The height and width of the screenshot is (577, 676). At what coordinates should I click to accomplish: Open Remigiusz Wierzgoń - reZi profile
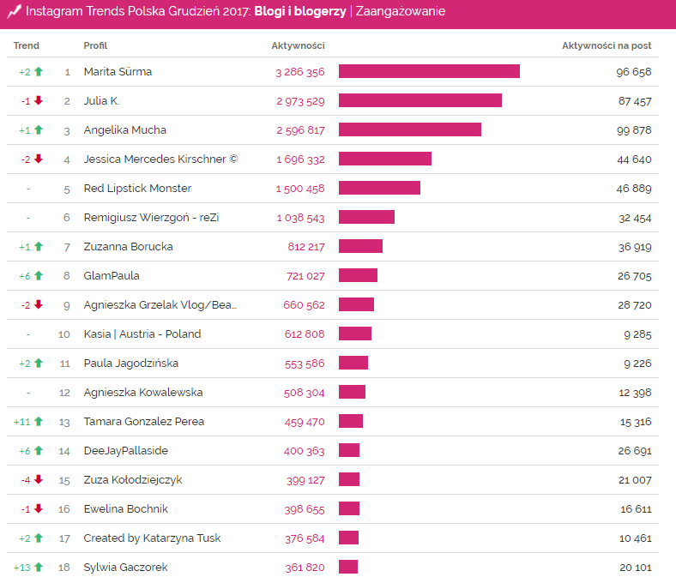(151, 218)
